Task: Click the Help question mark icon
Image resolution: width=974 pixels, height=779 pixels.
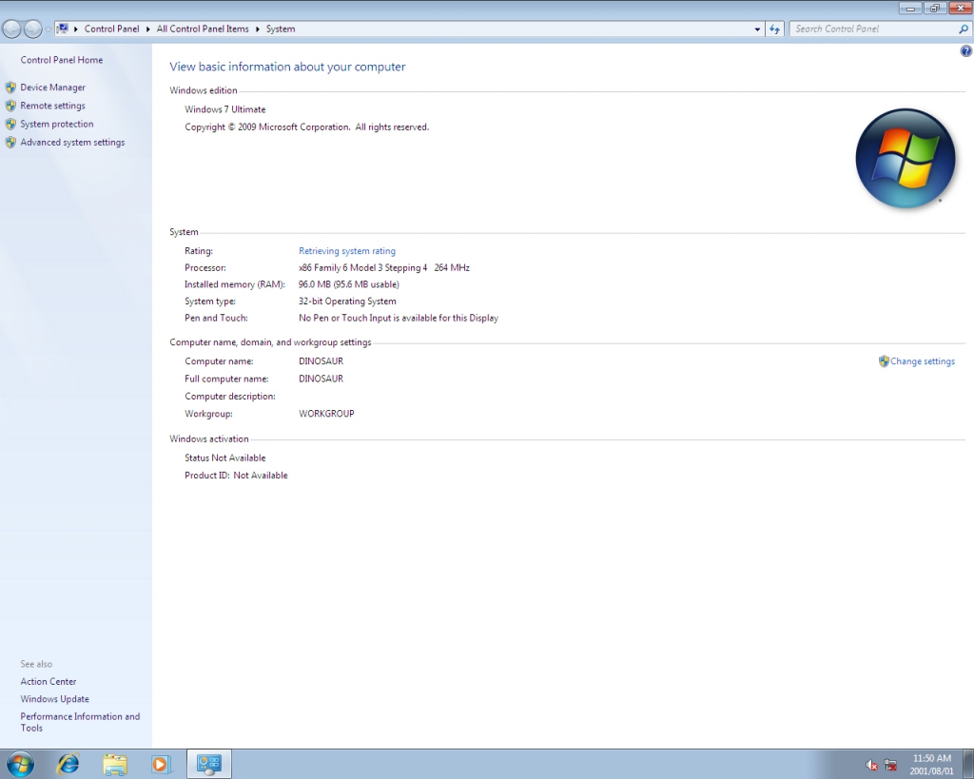Action: [x=966, y=50]
